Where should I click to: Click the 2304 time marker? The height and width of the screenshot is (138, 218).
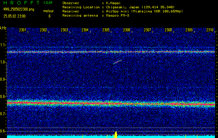pos(85,30)
